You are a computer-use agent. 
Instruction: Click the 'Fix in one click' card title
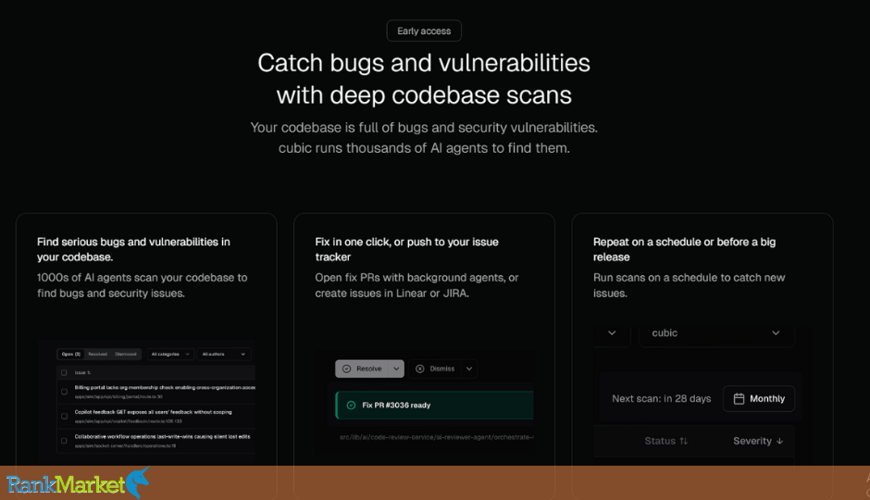click(x=406, y=249)
